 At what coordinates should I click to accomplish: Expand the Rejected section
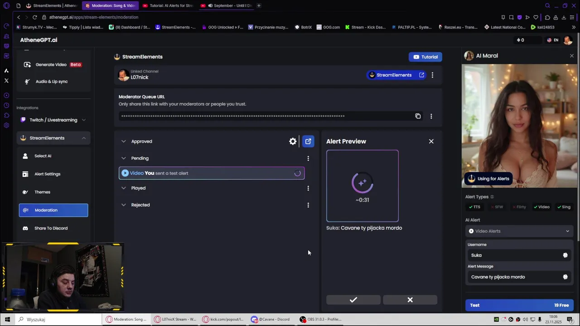(x=123, y=205)
